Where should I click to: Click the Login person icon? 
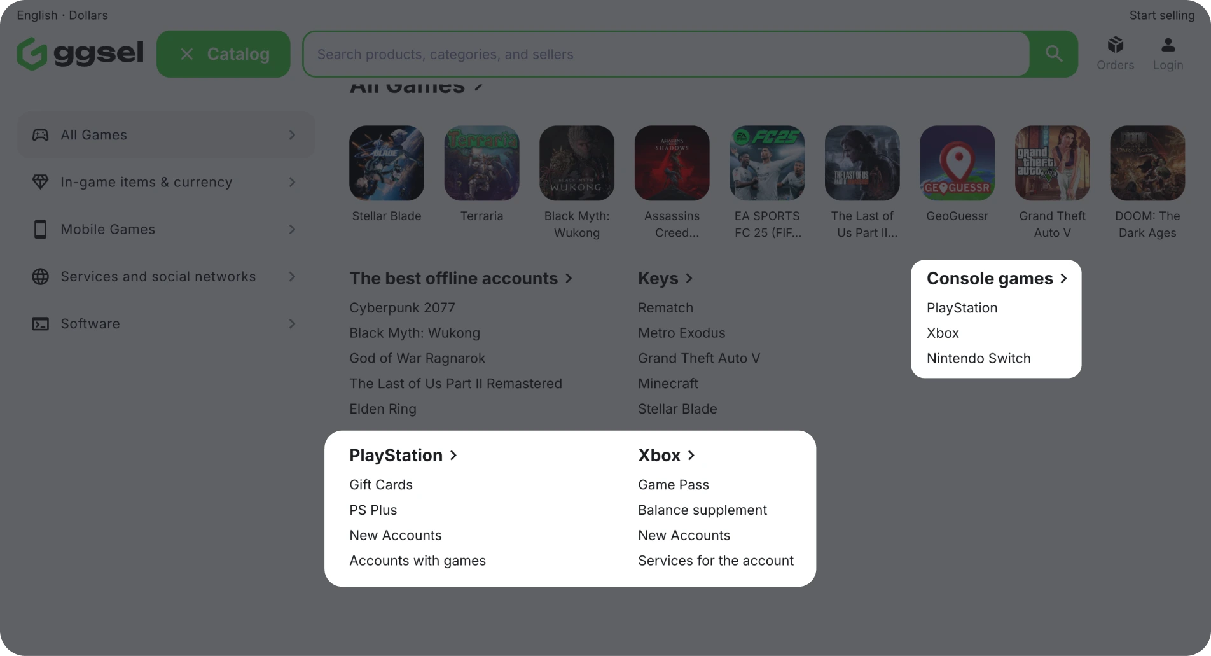[x=1168, y=45]
